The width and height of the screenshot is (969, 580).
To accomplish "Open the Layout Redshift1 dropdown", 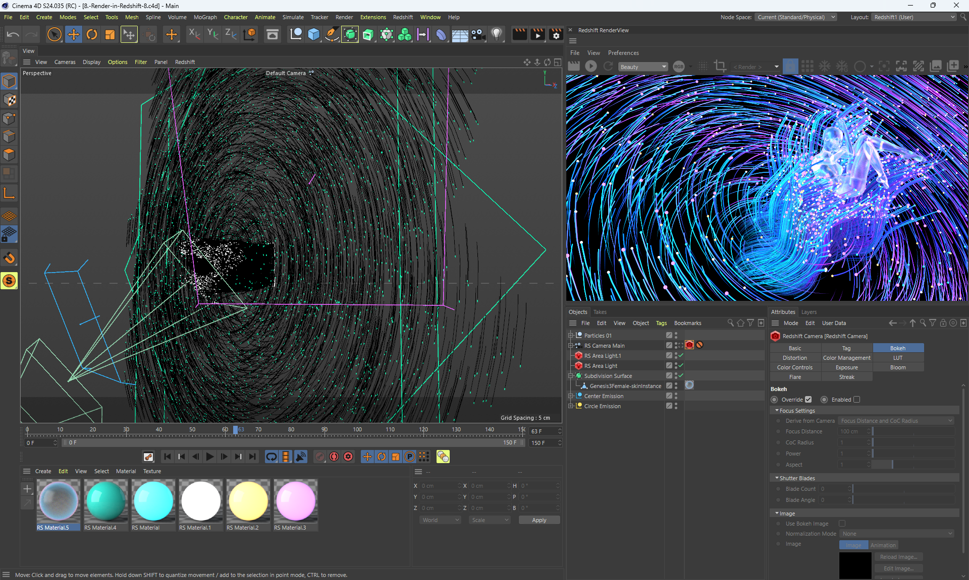I will point(914,17).
